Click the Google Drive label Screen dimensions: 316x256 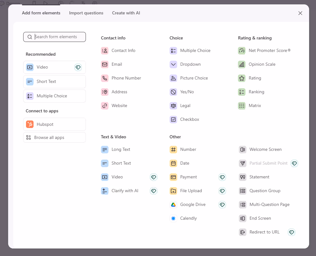tap(193, 204)
